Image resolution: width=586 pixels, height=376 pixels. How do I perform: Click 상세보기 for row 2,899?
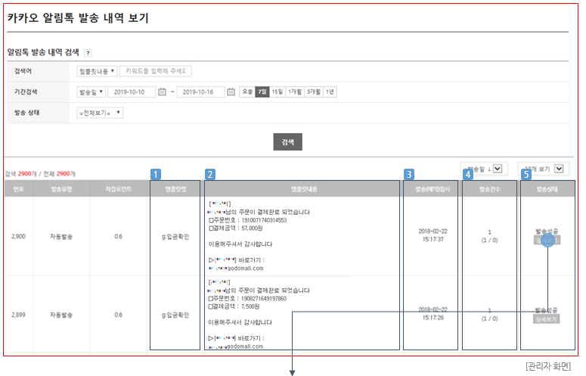pyautogui.click(x=547, y=319)
